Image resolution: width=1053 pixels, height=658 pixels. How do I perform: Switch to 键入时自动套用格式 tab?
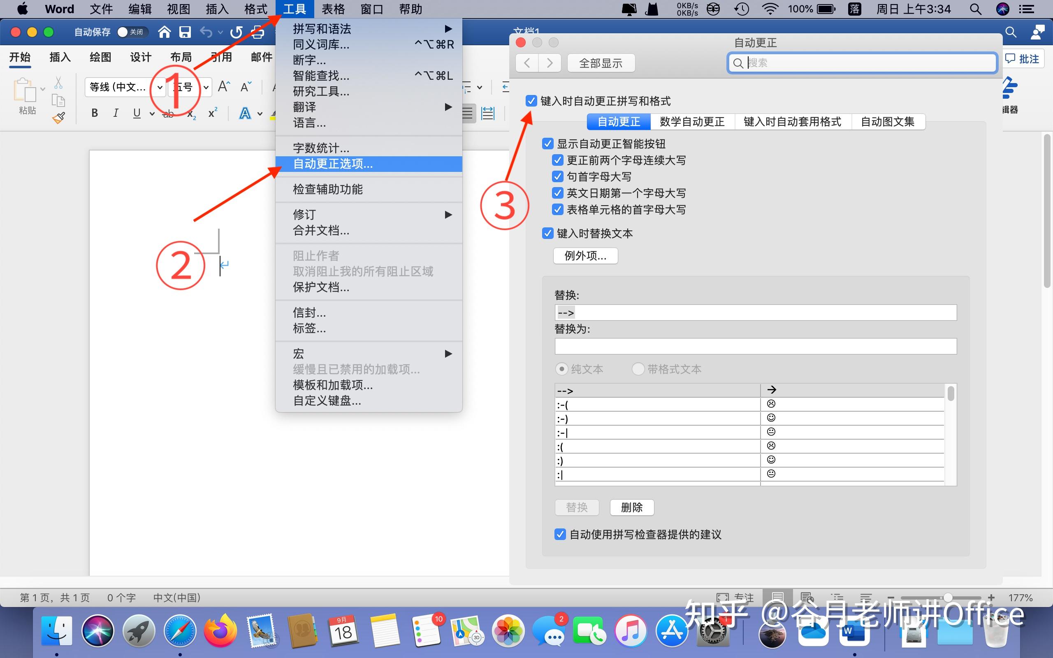792,121
